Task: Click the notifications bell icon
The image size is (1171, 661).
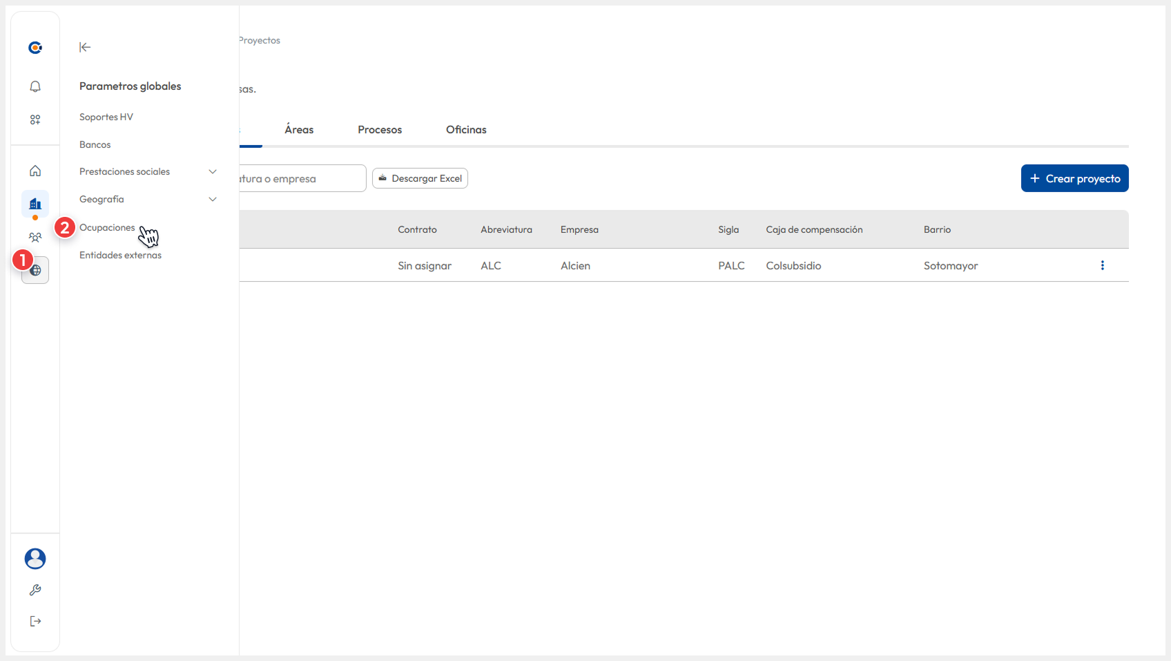Action: (35, 86)
